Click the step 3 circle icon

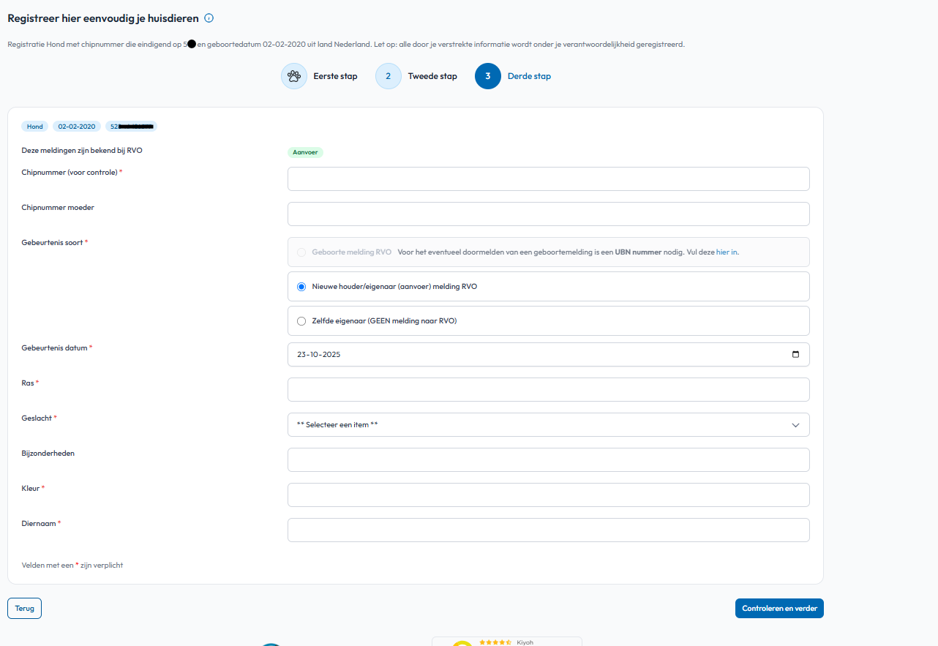point(488,76)
